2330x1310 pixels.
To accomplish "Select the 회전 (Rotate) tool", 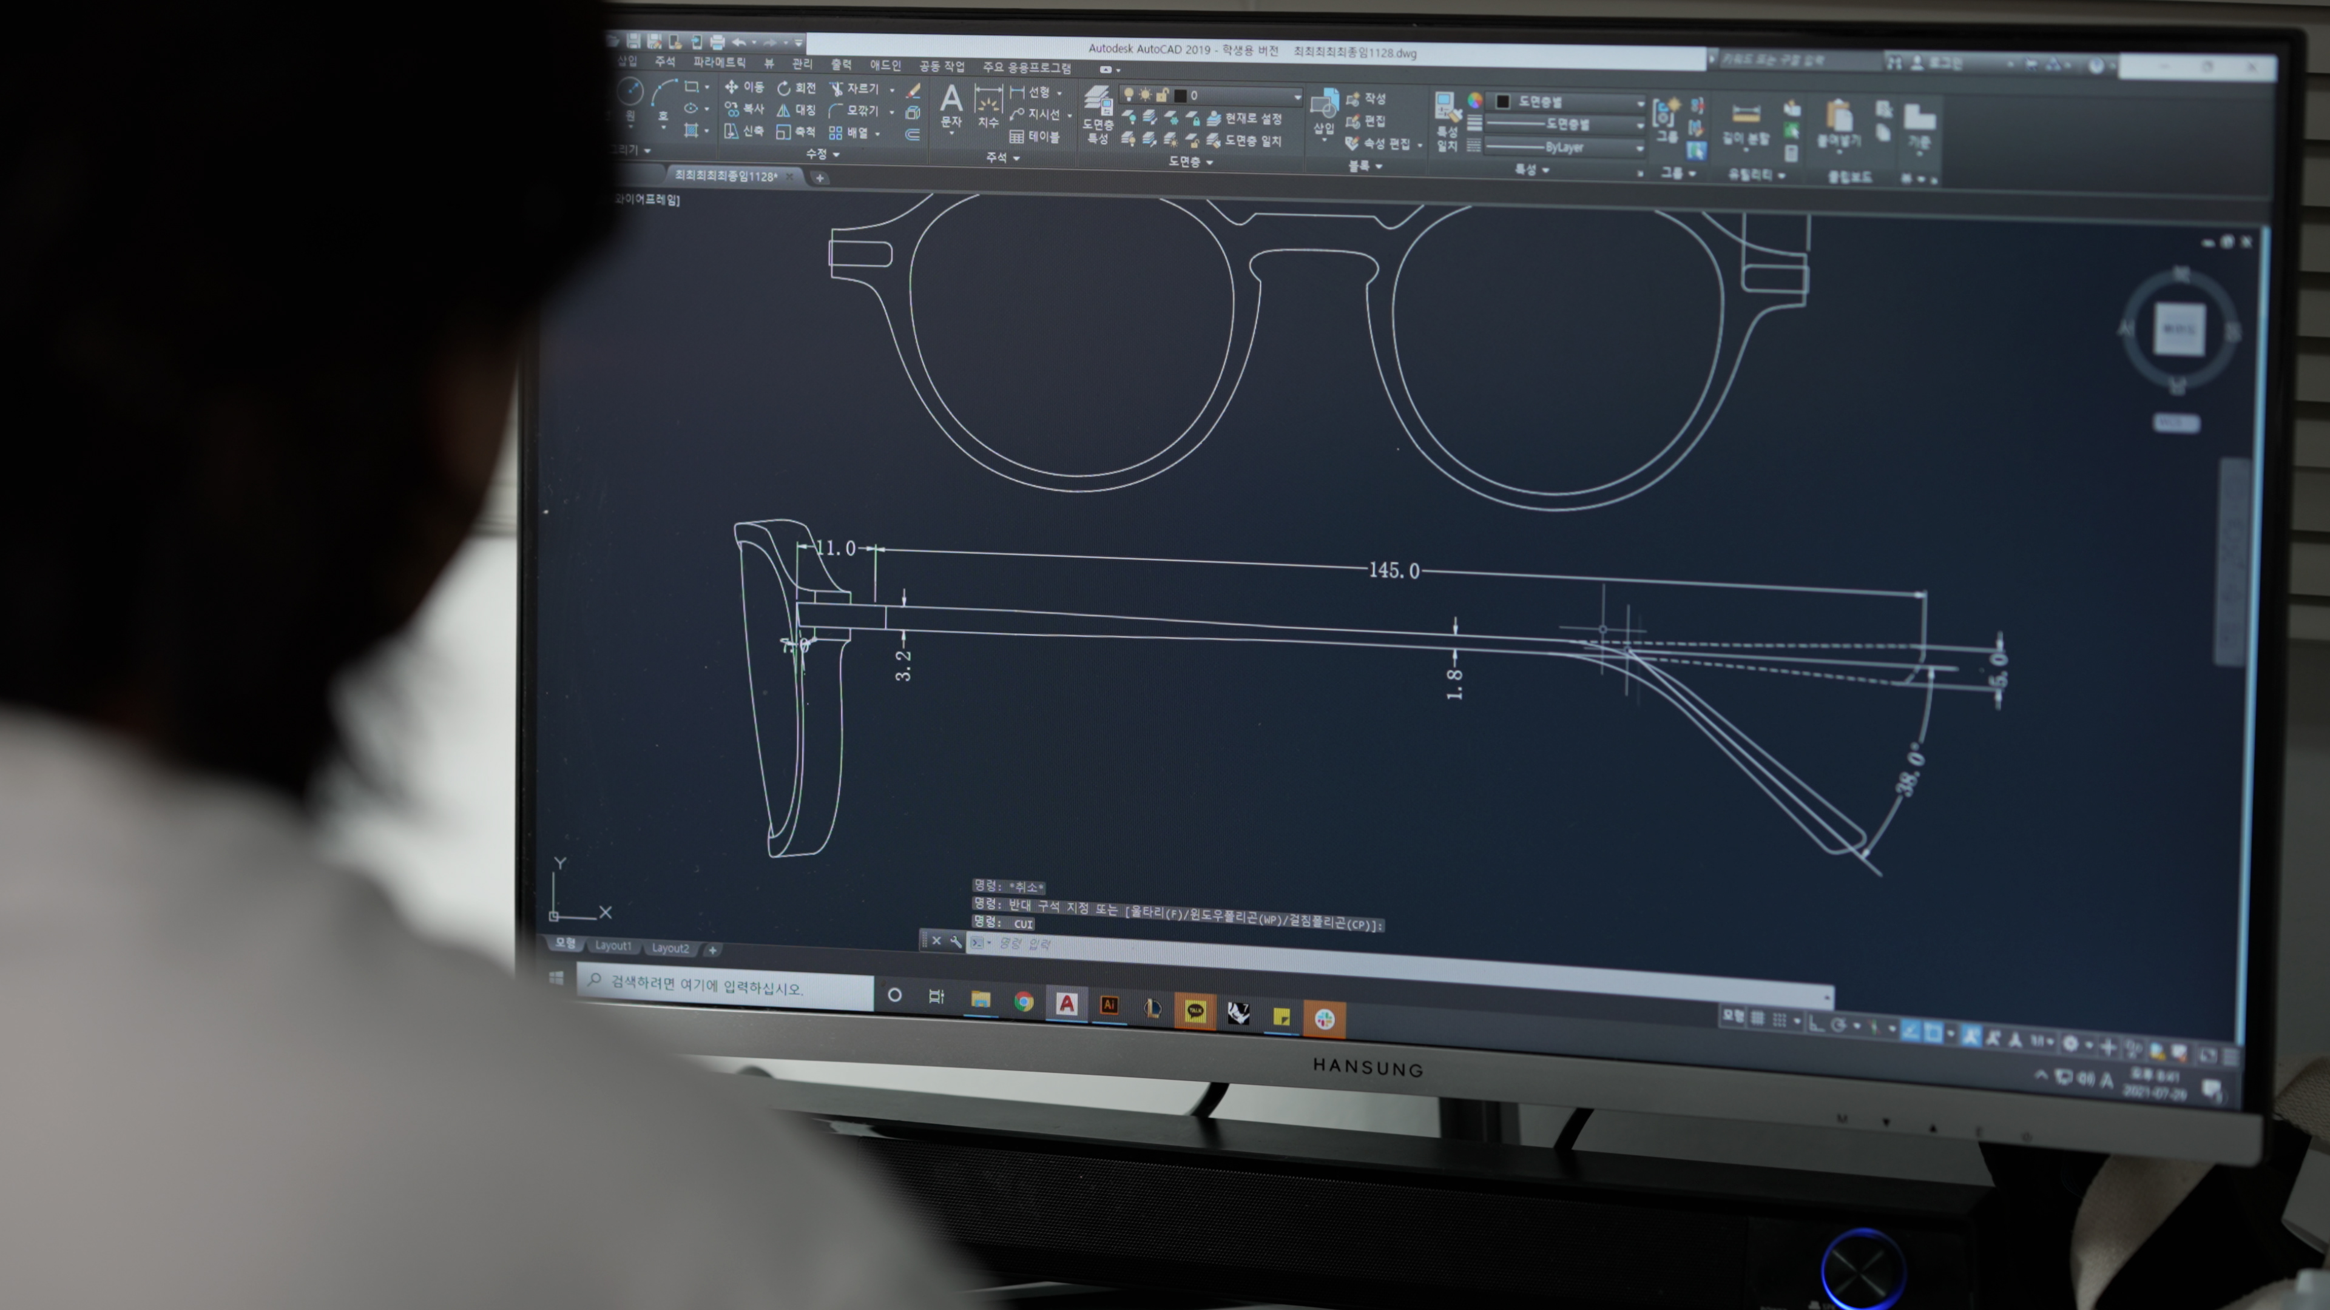I will 797,88.
